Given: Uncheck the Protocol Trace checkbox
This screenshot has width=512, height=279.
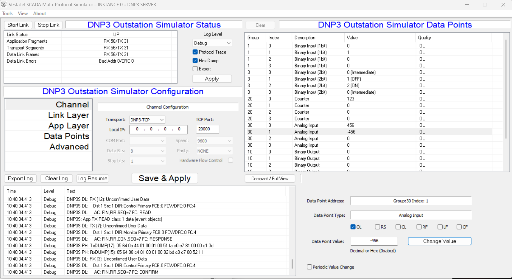Looking at the screenshot, I should [195, 52].
